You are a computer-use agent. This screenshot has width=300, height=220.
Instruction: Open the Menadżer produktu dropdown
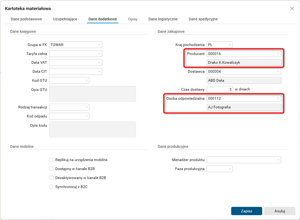click(x=278, y=160)
